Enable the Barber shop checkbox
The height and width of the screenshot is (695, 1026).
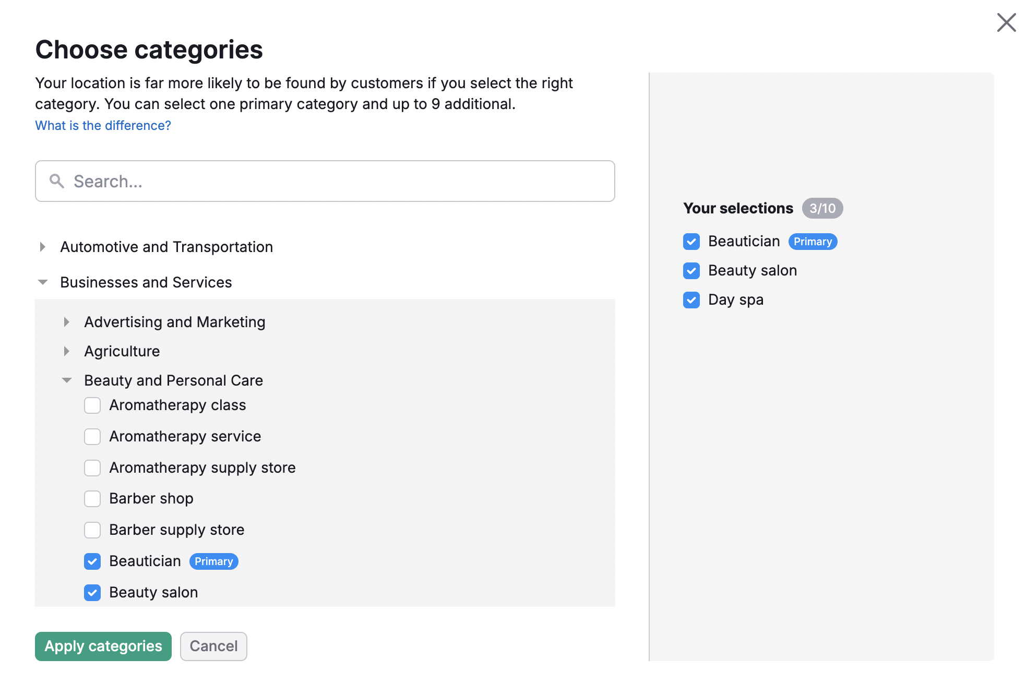tap(92, 499)
